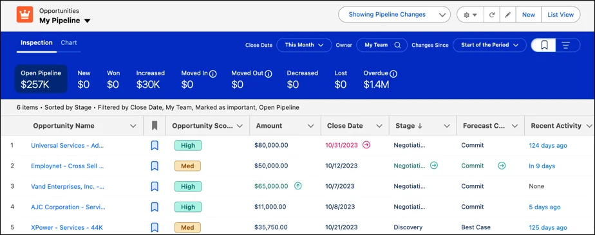Click the red close date moved arrow for Universal Services
This screenshot has height=235, width=595.
366,145
